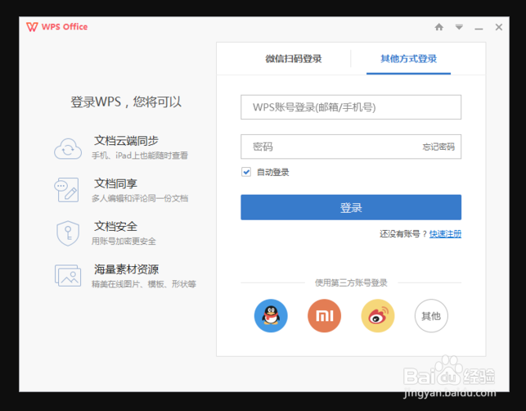Click the 忘记密码 link
Viewport: 526px width, 411px height.
point(438,147)
